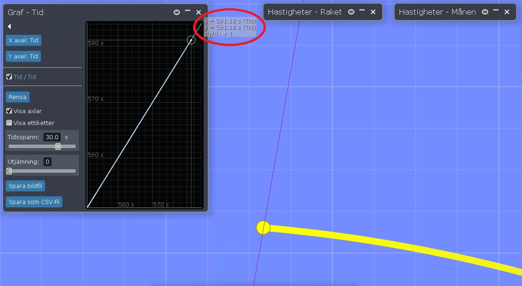Toggle the eye icon in Graf - Tid panel

tap(177, 12)
